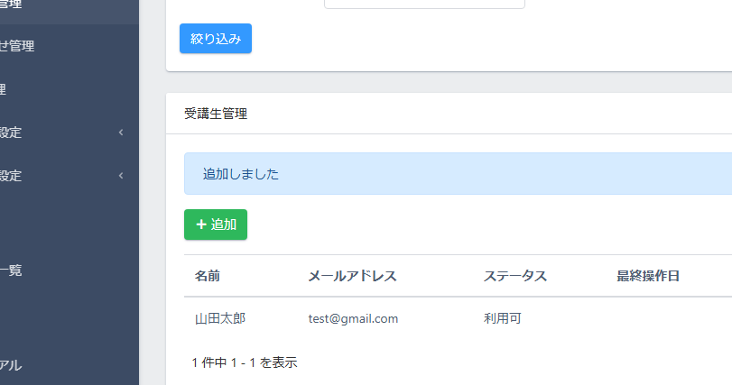Viewport: 732px width, 385px height.
Task: Sort by ステータス column header
Action: 515,276
